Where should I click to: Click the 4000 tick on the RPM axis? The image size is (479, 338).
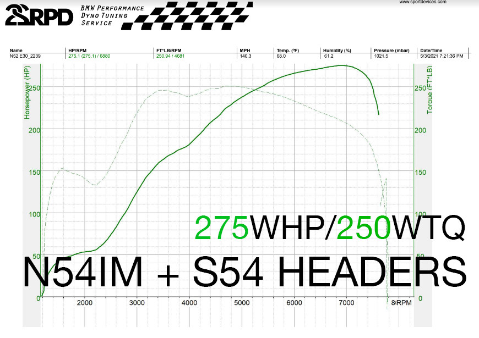click(189, 303)
